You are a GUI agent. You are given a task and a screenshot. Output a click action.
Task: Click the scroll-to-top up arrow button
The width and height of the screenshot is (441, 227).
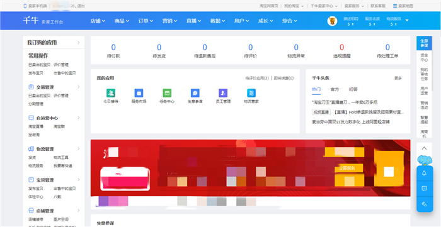click(x=425, y=148)
